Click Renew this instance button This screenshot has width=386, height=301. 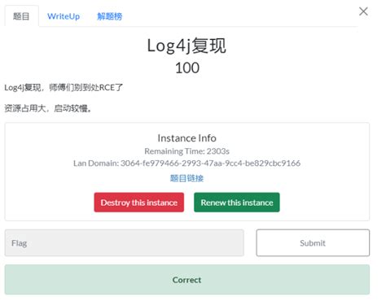[x=237, y=203]
